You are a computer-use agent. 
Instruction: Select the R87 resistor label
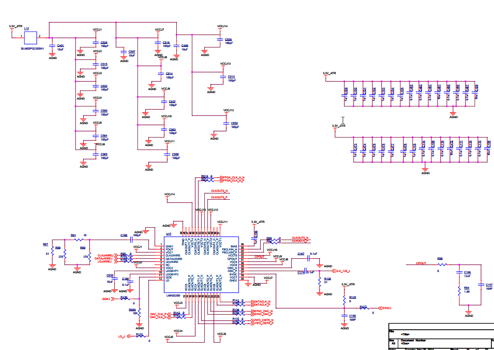coord(45,244)
